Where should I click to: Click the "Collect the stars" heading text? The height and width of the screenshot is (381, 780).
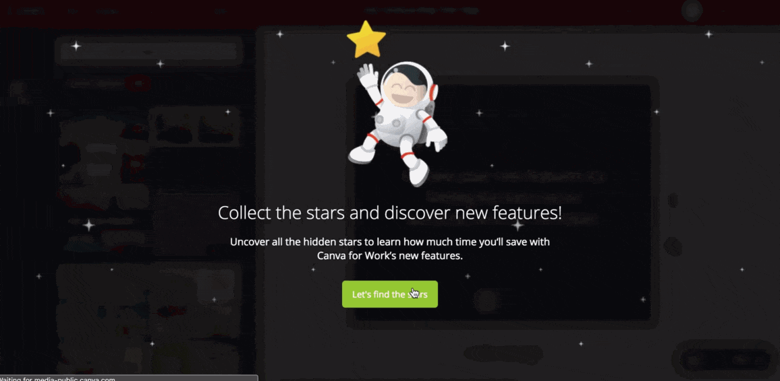point(389,213)
